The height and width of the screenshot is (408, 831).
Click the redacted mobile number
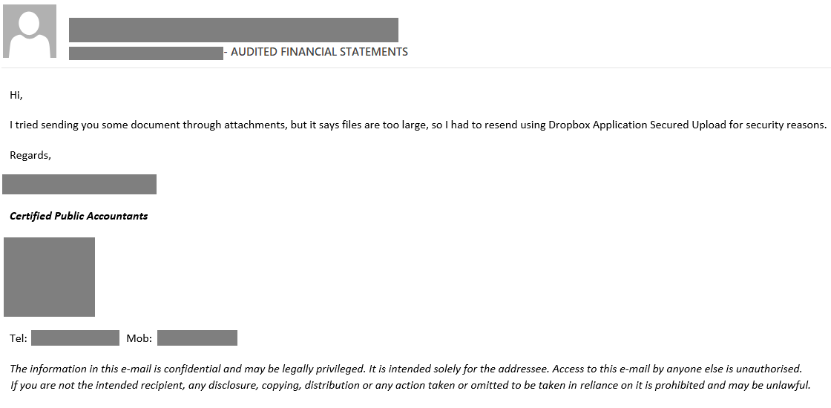click(x=197, y=338)
